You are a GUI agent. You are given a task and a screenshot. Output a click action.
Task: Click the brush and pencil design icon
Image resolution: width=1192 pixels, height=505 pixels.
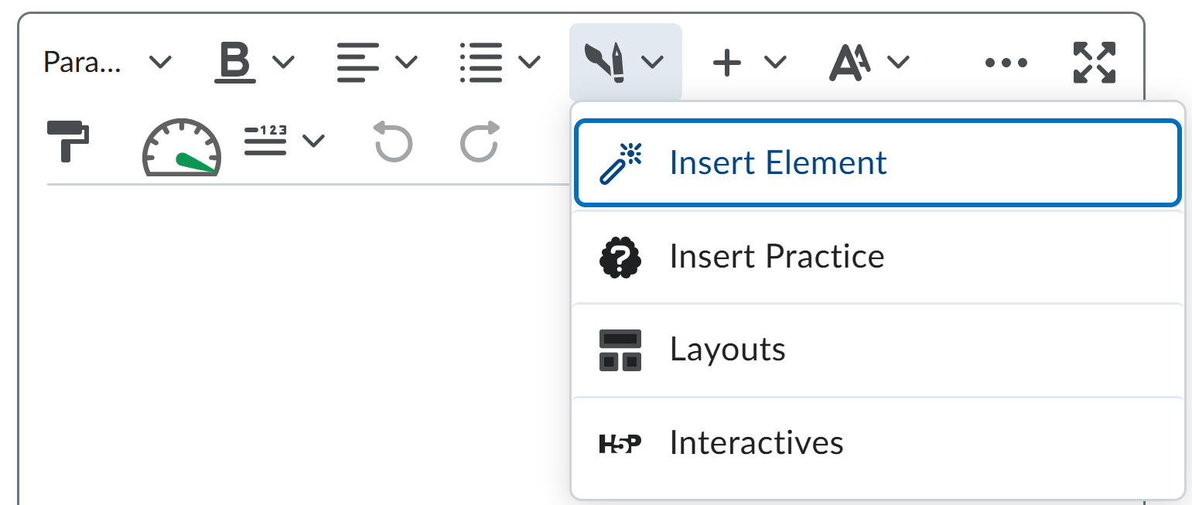coord(605,63)
